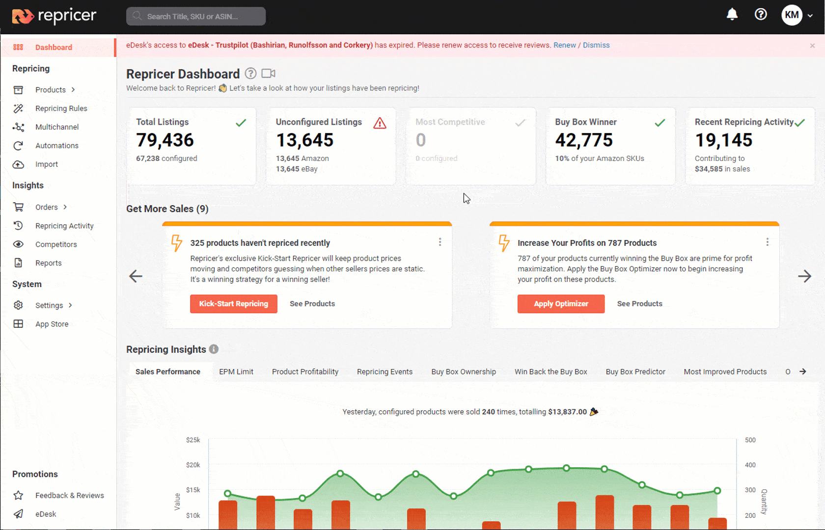The height and width of the screenshot is (530, 825).
Task: Click the Orders cart icon
Action: [x=18, y=207]
